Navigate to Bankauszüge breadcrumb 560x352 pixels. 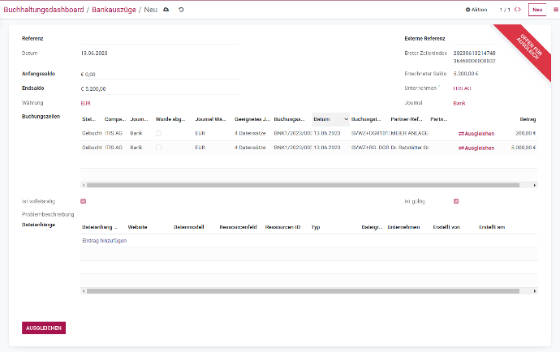pos(116,10)
